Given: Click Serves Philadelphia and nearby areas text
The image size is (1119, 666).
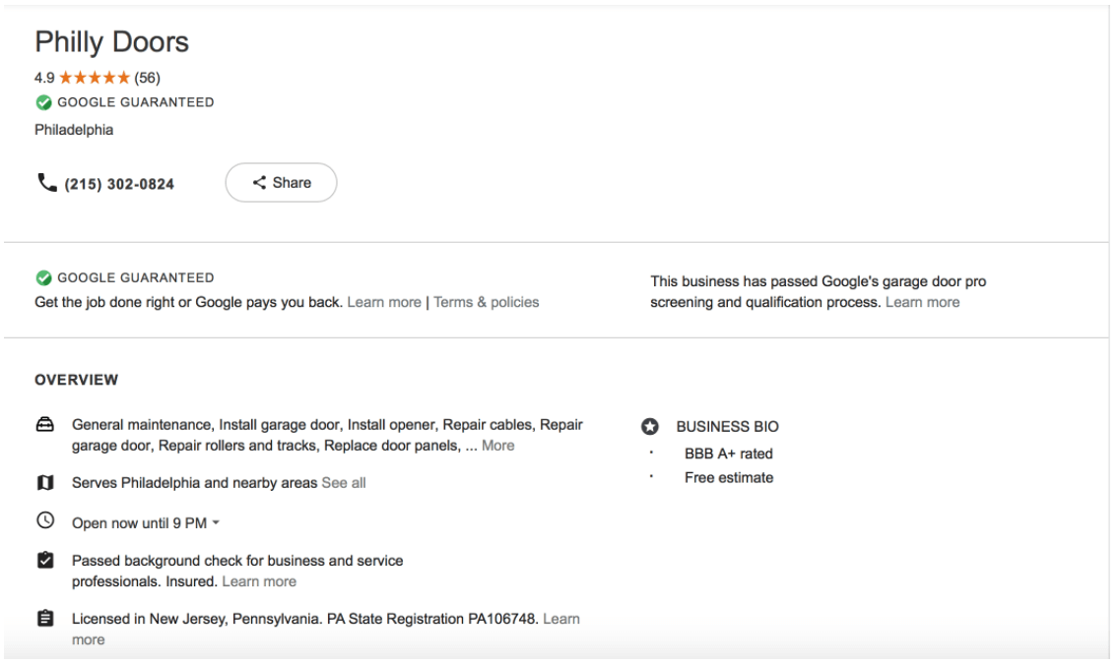Looking at the screenshot, I should [194, 483].
